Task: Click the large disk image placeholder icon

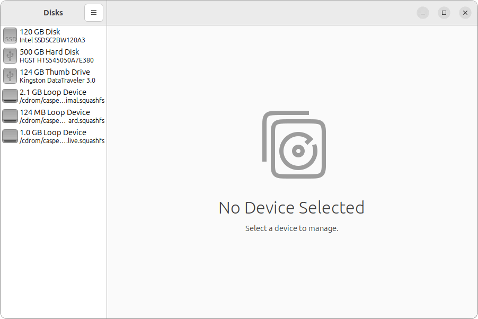Action: (x=294, y=145)
